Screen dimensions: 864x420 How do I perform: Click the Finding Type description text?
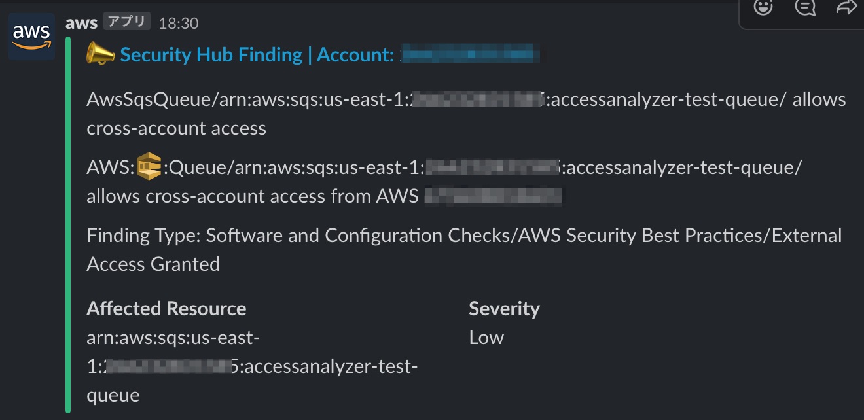tap(464, 250)
